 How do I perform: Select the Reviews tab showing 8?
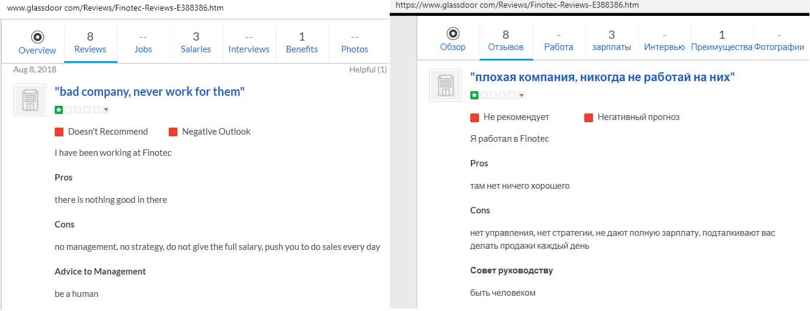point(91,42)
